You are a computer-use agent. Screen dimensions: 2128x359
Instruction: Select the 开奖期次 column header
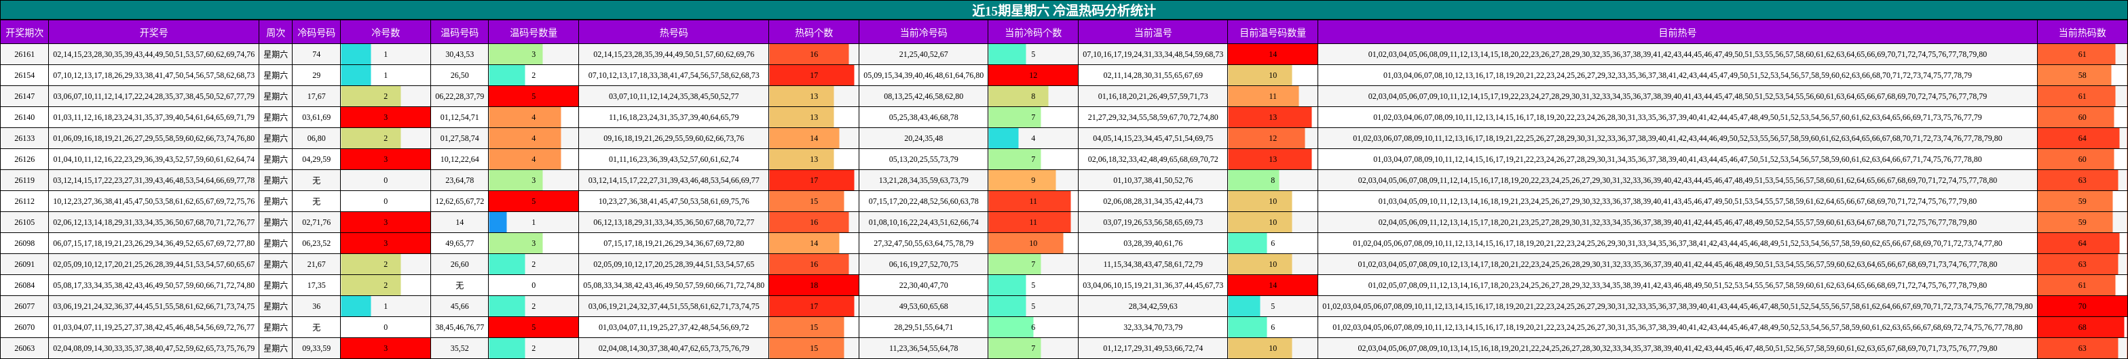click(24, 33)
